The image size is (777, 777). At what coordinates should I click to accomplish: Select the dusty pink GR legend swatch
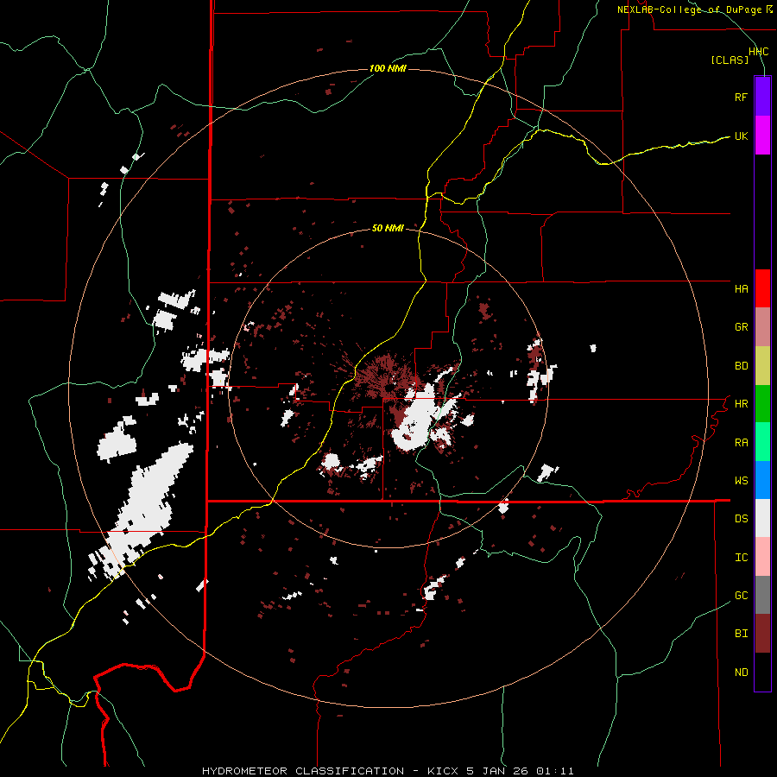762,327
